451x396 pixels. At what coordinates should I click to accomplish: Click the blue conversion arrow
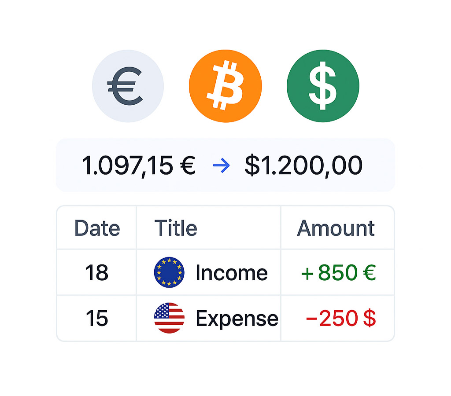coord(221,166)
